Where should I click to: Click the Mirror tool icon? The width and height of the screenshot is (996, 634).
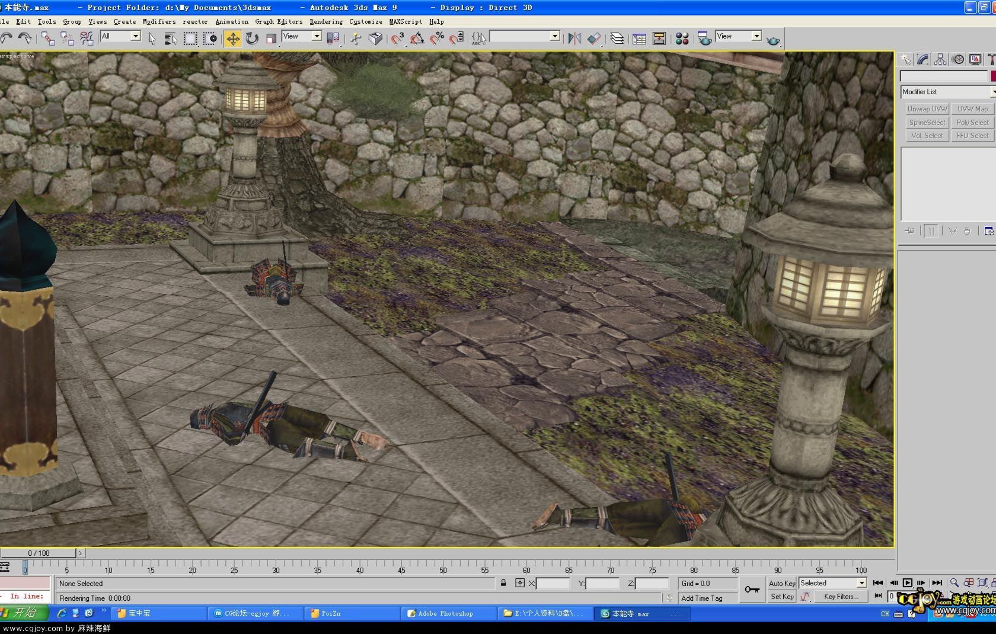pyautogui.click(x=574, y=39)
